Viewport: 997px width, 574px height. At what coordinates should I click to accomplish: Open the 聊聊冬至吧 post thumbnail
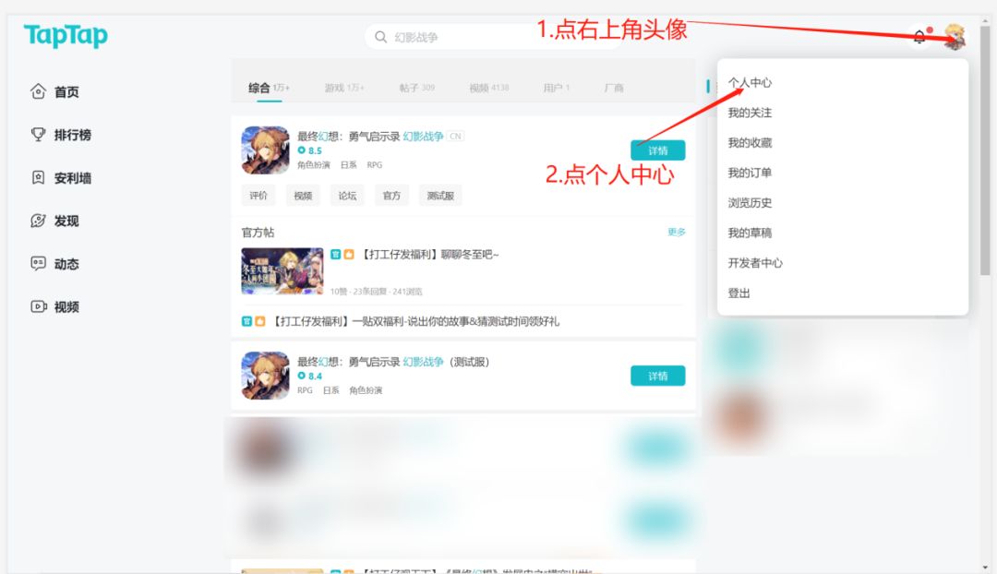tap(282, 271)
